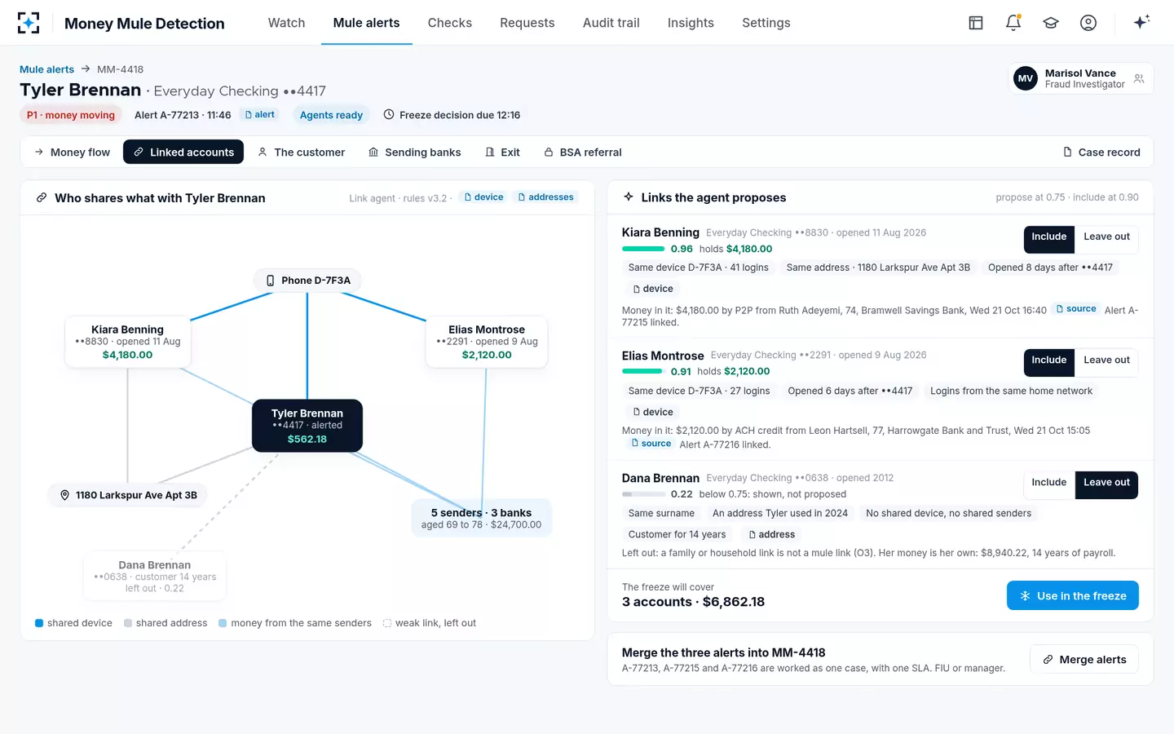Open The customer tab
Viewport: 1174px width, 734px height.
(x=301, y=153)
